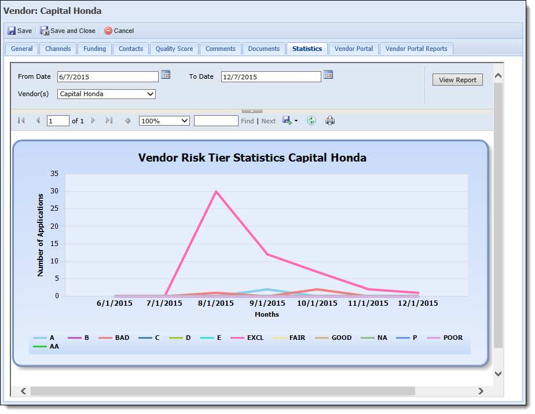Switch to the Quality Score tab
The image size is (535, 414).
click(174, 49)
